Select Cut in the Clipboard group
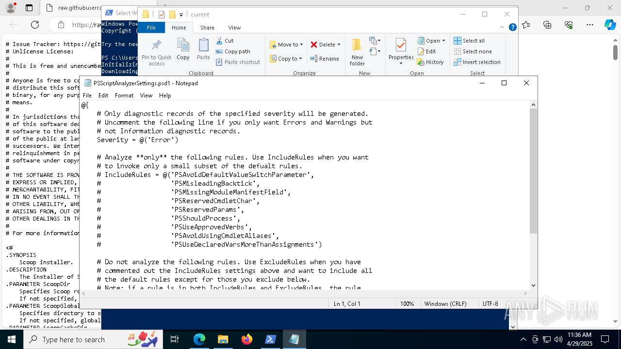The width and height of the screenshot is (621, 349). 225,41
